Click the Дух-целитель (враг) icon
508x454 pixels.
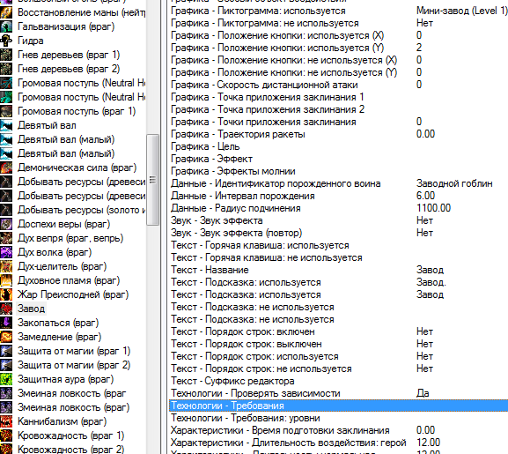pos(6,266)
